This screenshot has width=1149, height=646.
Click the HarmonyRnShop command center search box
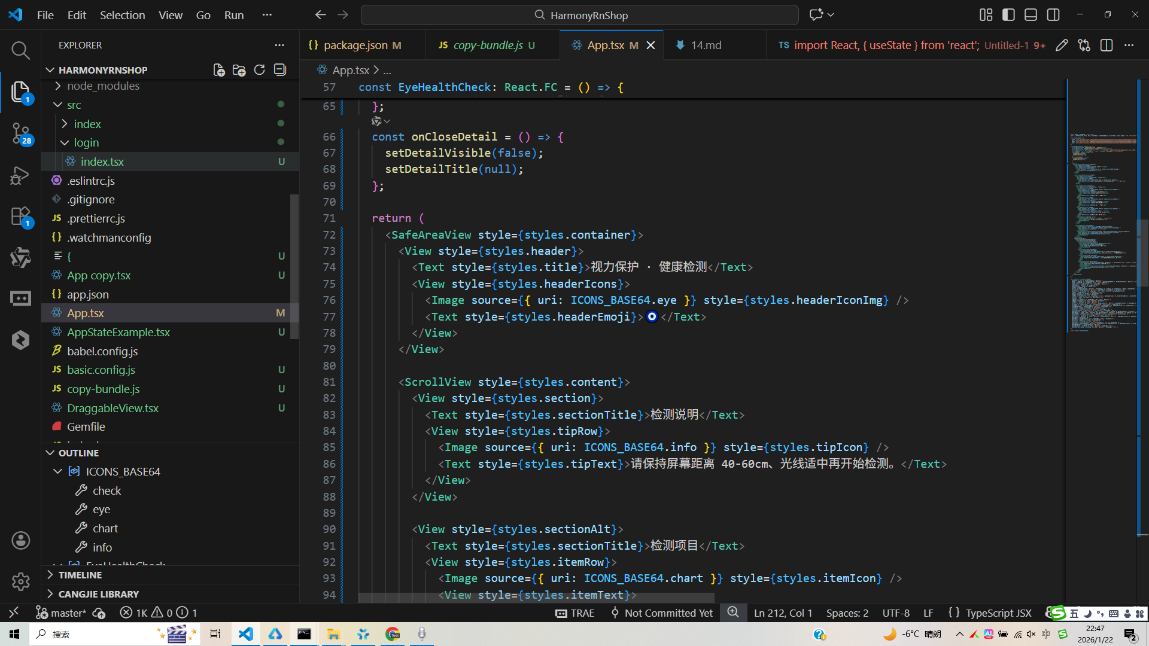point(579,15)
